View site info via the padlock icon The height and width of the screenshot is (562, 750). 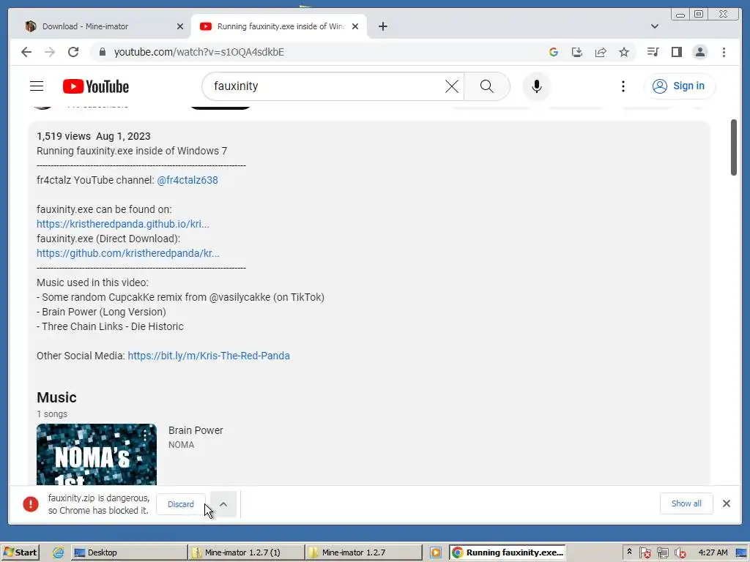(x=102, y=52)
